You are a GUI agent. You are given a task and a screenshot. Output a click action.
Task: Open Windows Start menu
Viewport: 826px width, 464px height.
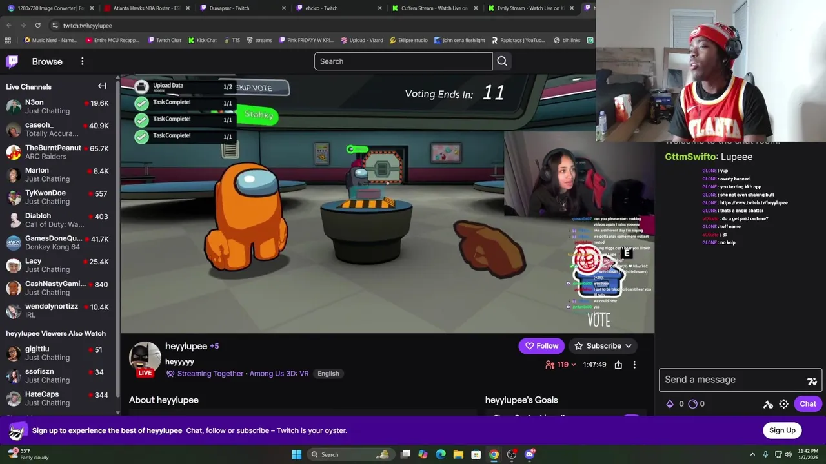coord(296,454)
